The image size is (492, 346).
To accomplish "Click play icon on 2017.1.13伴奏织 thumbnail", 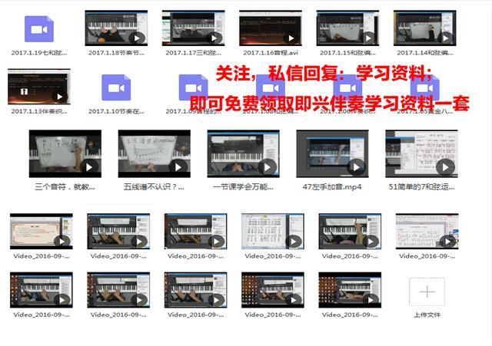I will (58, 97).
